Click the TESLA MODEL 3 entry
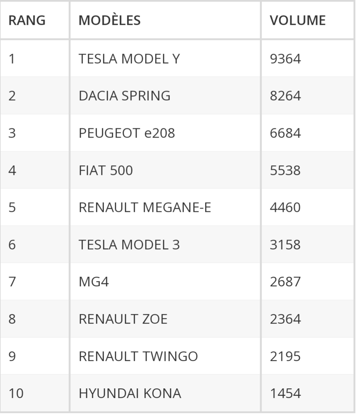This screenshot has height=415, width=359. [129, 244]
